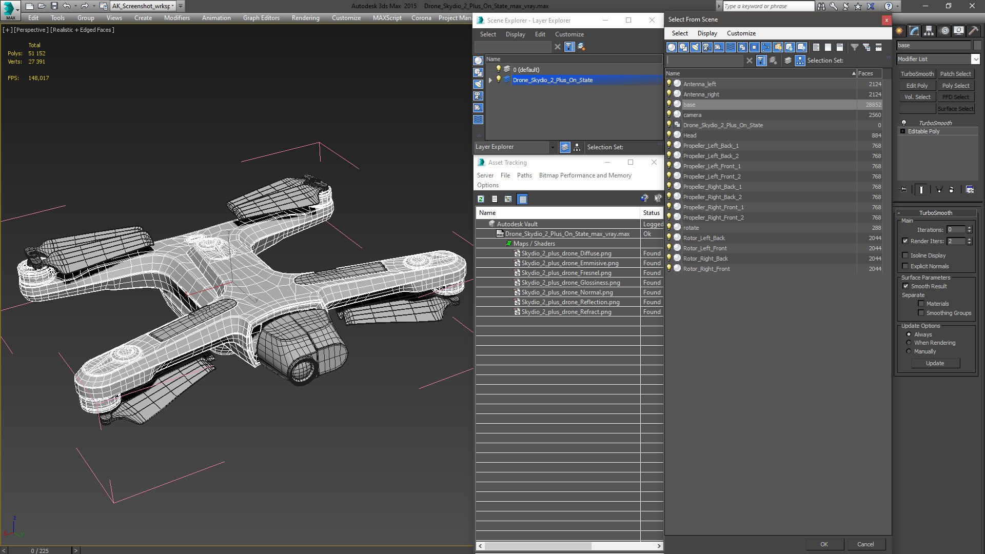This screenshot has height=554, width=985.
Task: Click the Asset Tracking horizontal scrollbar
Action: pos(538,546)
